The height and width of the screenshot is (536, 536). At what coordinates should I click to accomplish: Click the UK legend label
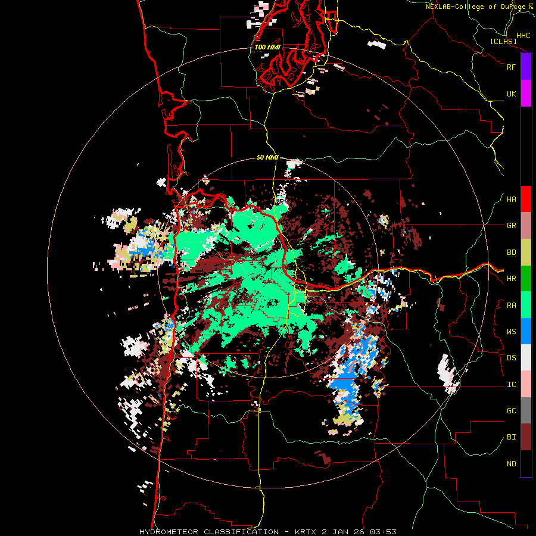pyautogui.click(x=511, y=94)
